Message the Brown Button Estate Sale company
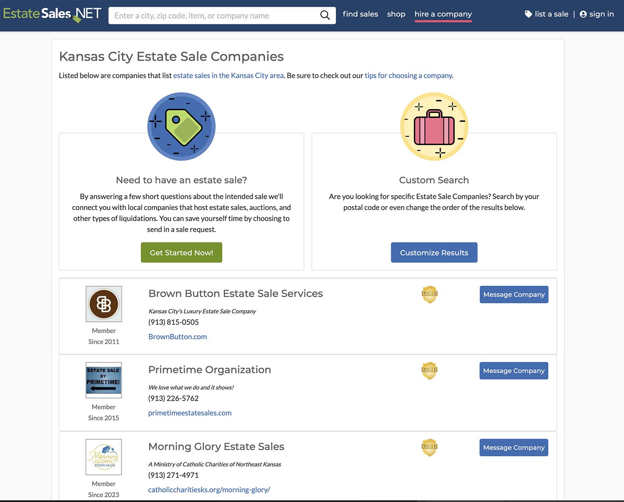The image size is (624, 502). coord(514,295)
